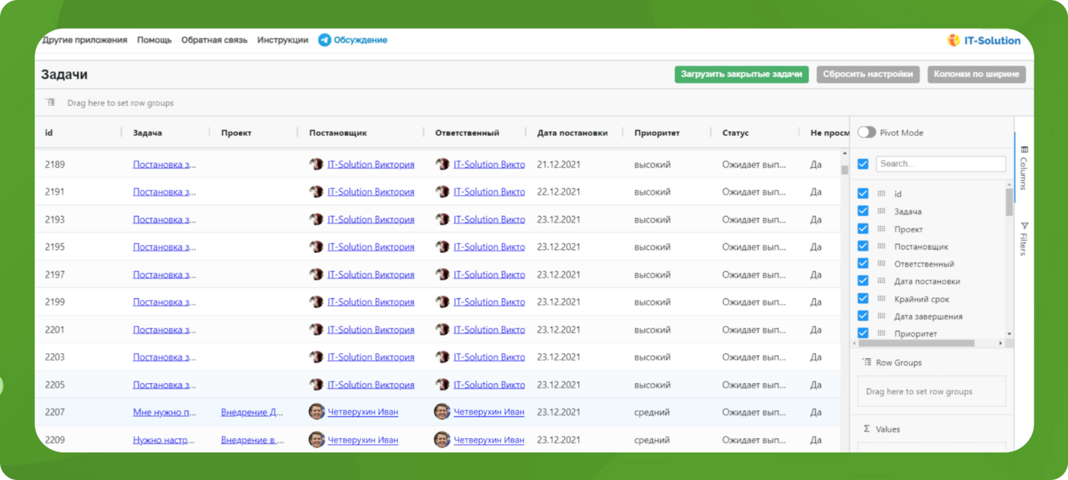Sort by the Приоритет column header
The height and width of the screenshot is (480, 1068).
pos(657,133)
